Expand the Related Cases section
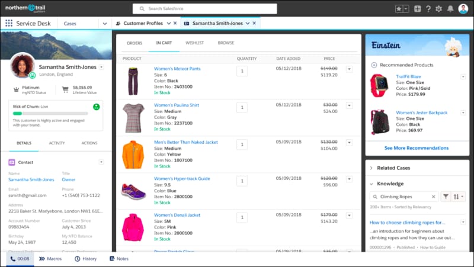 371,168
